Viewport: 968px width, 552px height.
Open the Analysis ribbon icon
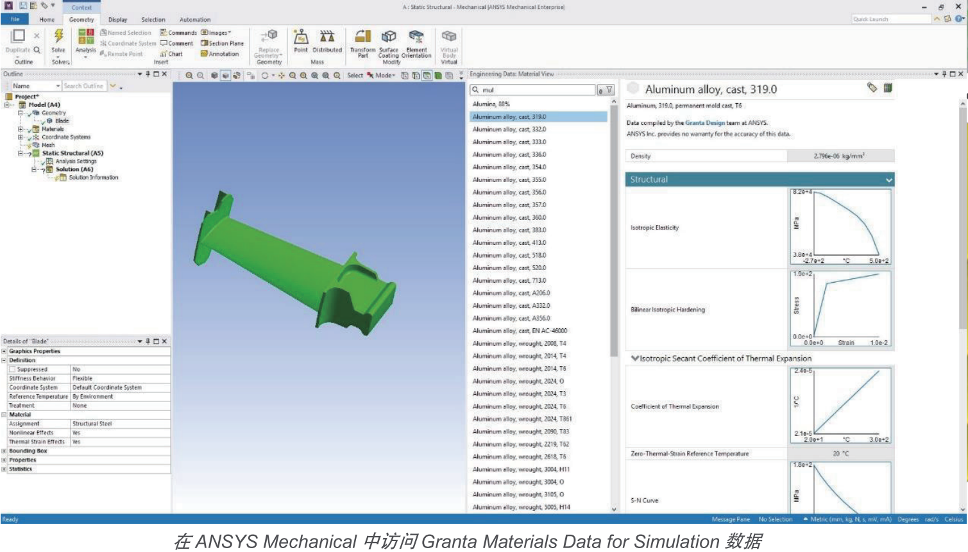pos(86,37)
